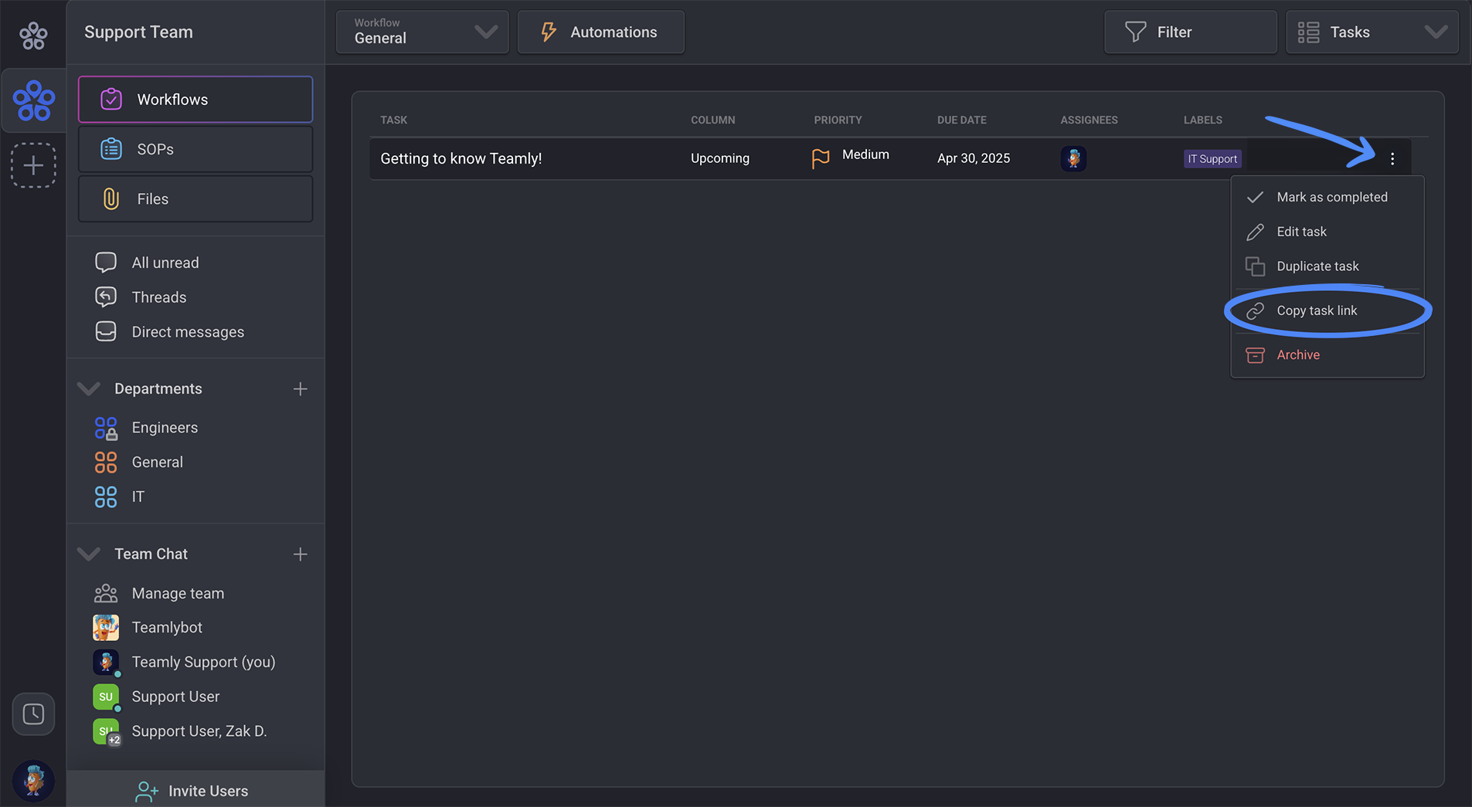Click the Teamly flower logo at top

coord(33,35)
